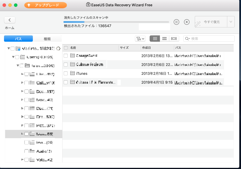241x169 pixels.
Task: Switch to cover flow view layout
Action: (x=174, y=39)
